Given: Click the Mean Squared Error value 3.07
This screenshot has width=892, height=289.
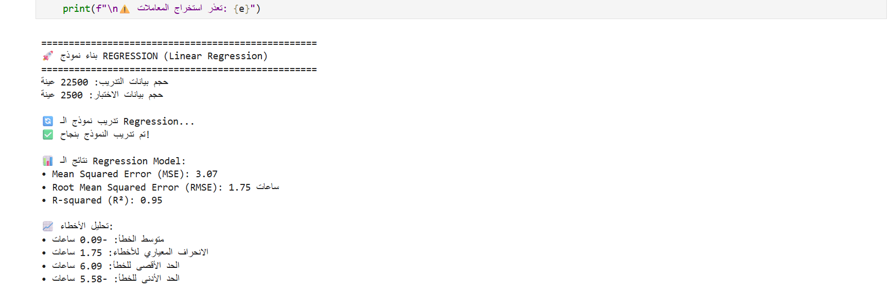Looking at the screenshot, I should tap(206, 174).
